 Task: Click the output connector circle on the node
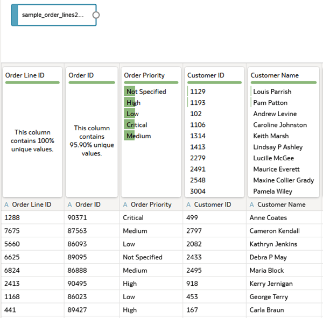(x=96, y=15)
